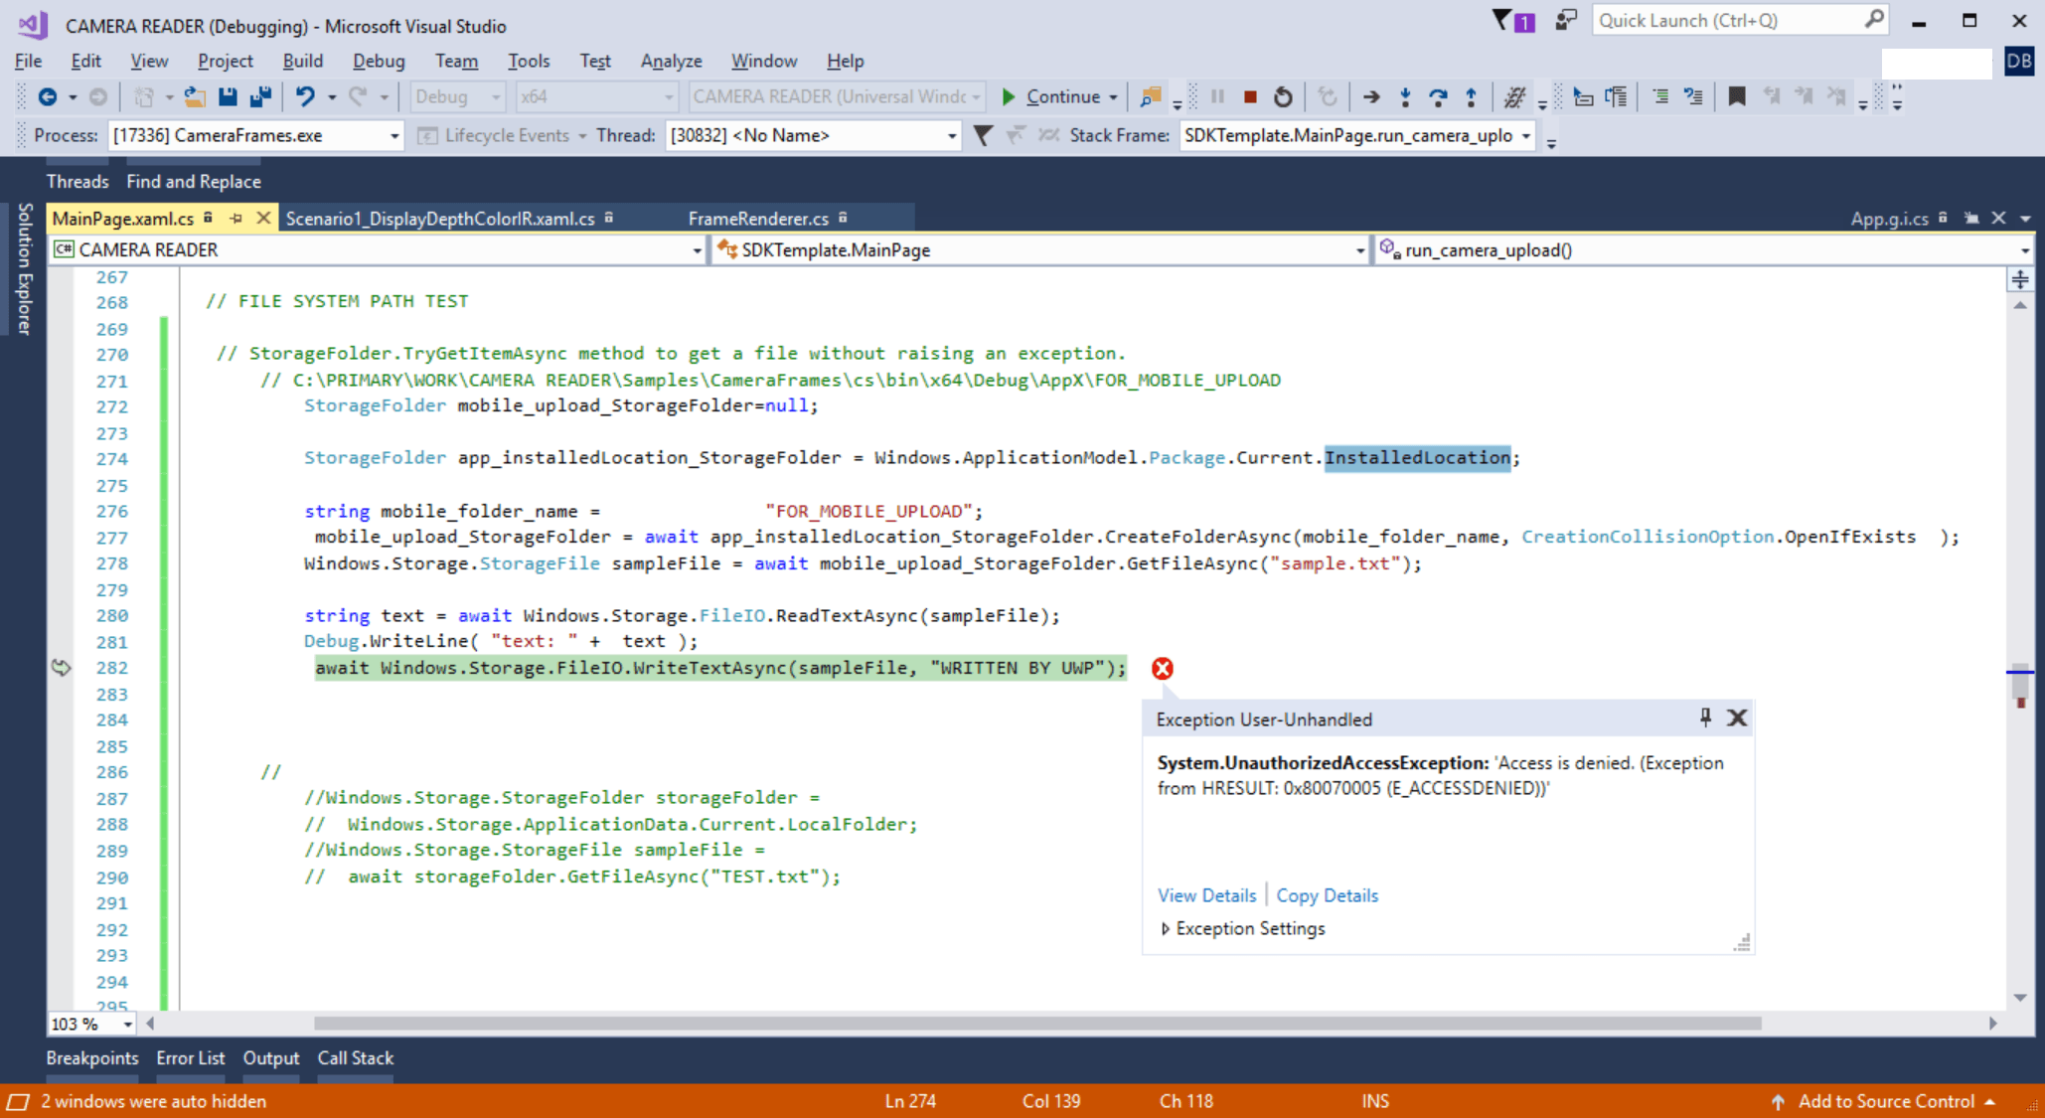This screenshot has width=2045, height=1118.
Task: Toggle the bookmark icon in toolbar
Action: click(1736, 96)
